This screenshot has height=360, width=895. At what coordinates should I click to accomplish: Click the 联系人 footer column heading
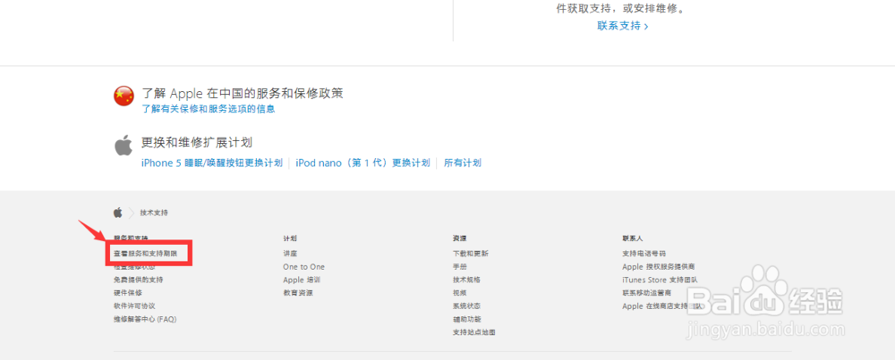[633, 239]
